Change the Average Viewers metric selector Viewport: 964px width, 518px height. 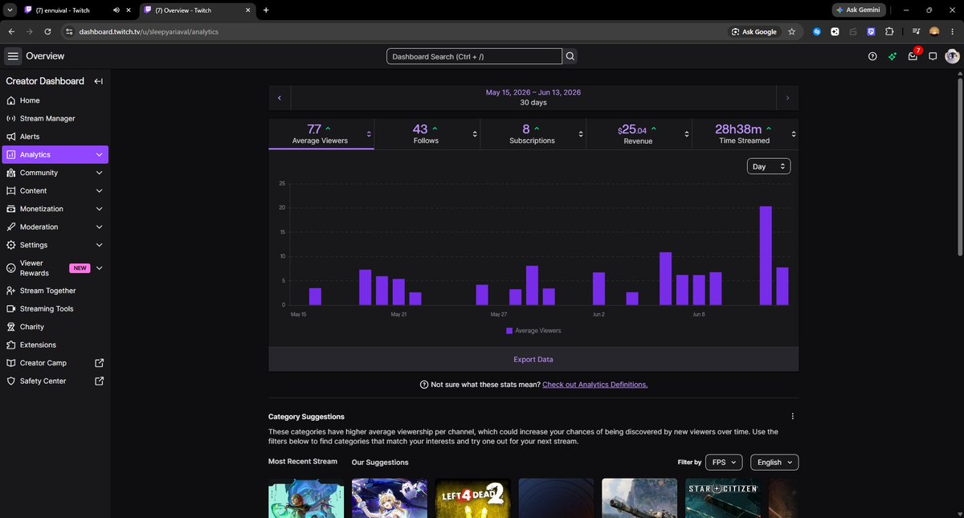pos(369,134)
